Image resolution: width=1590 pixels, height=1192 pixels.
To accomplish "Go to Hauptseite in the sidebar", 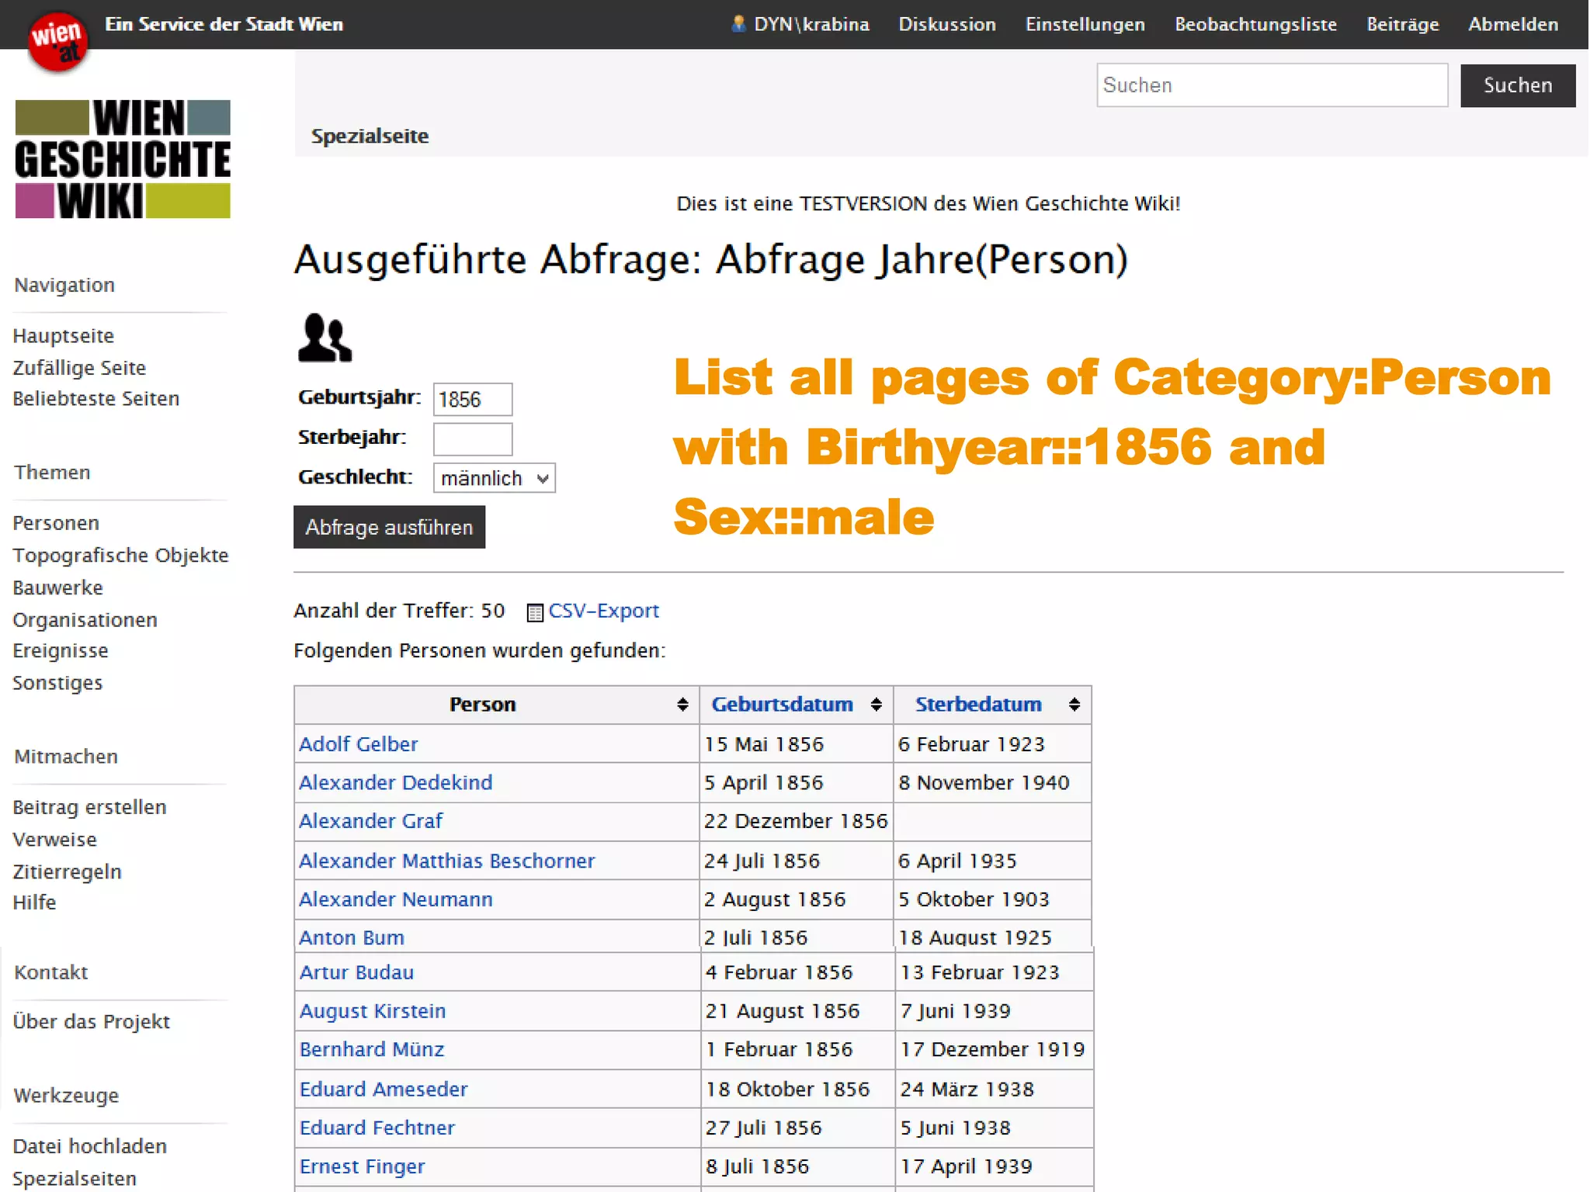I will (64, 336).
